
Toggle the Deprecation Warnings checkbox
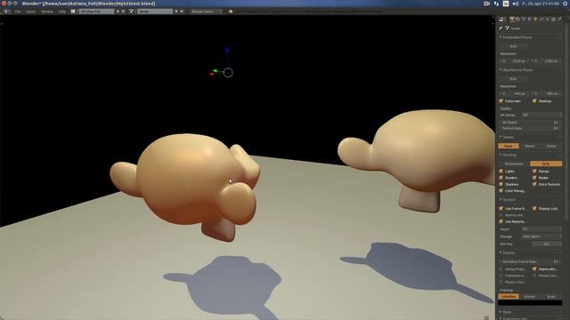[534, 268]
